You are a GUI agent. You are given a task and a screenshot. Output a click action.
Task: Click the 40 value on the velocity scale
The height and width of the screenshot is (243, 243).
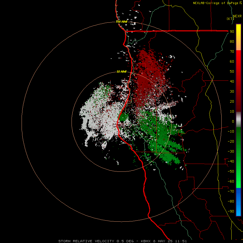coord(232,81)
